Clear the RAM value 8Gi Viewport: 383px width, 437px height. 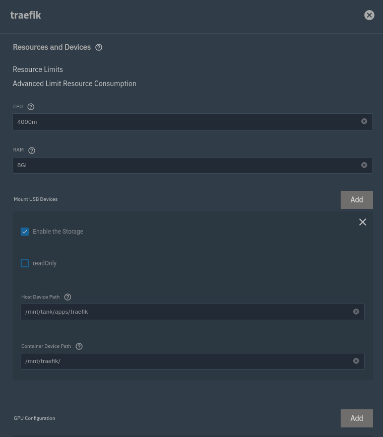click(364, 165)
